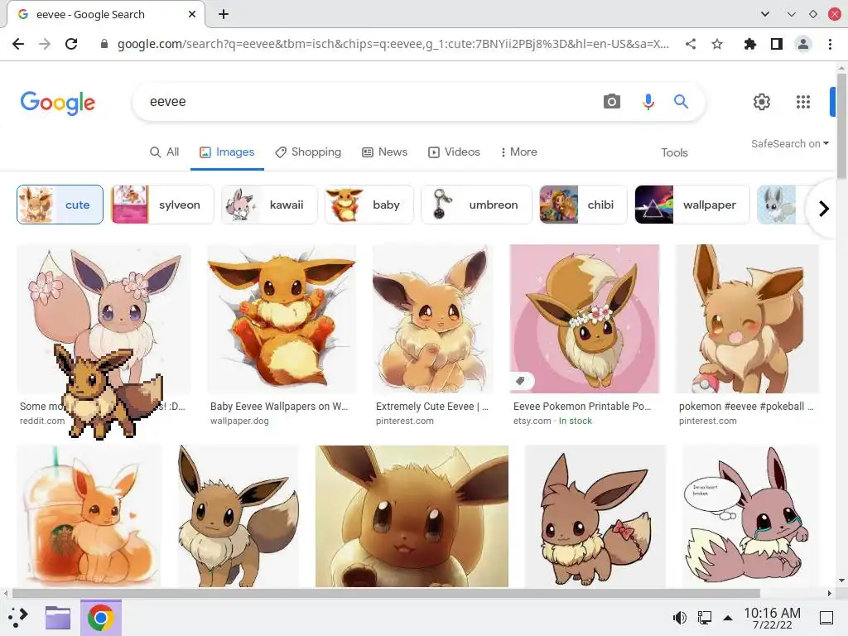Visit the reddit.com source link
Viewport: 848px width, 636px height.
(x=42, y=421)
